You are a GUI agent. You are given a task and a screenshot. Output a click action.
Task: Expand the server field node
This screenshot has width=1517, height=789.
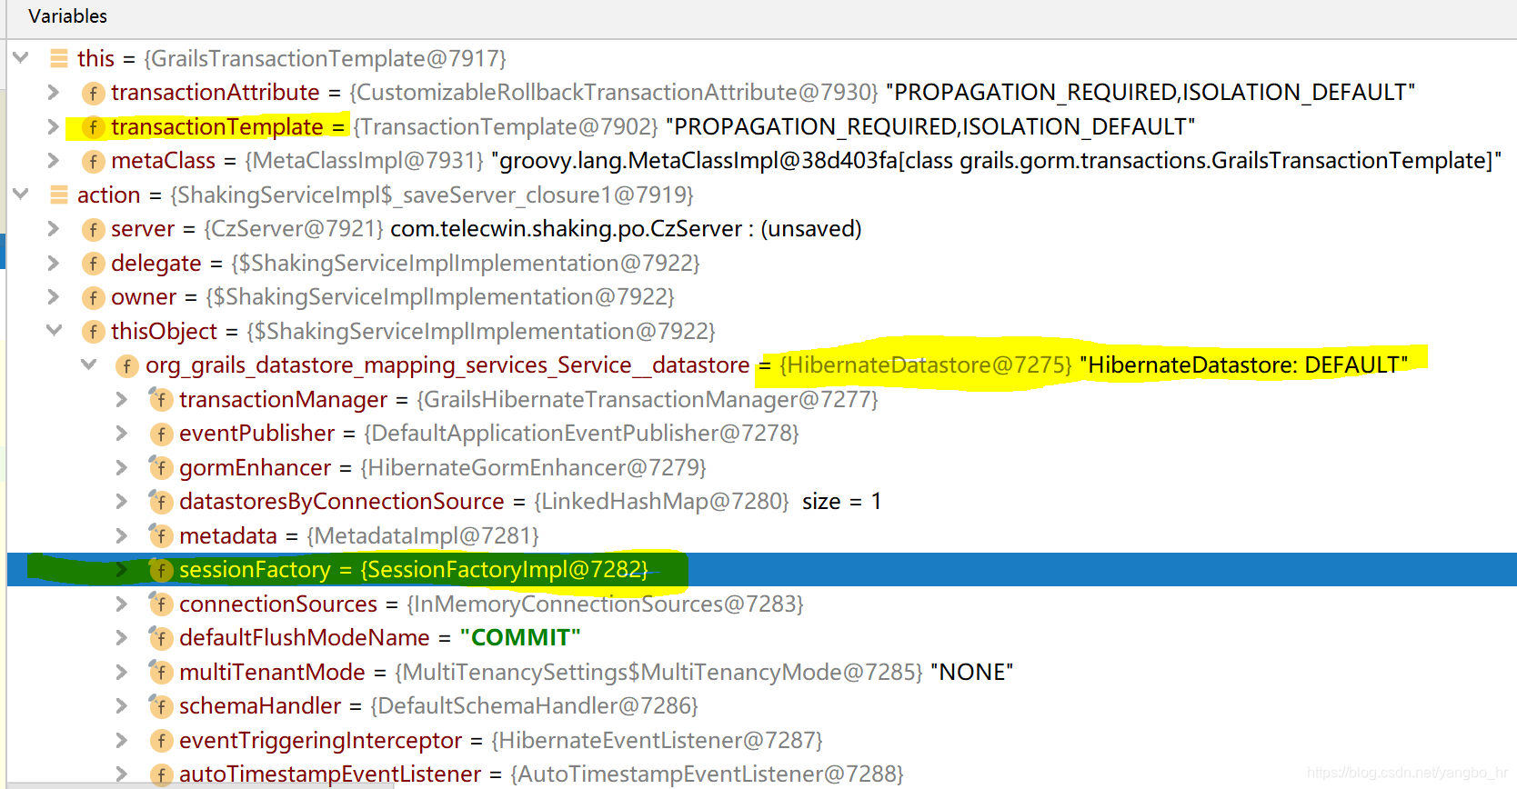pos(54,228)
